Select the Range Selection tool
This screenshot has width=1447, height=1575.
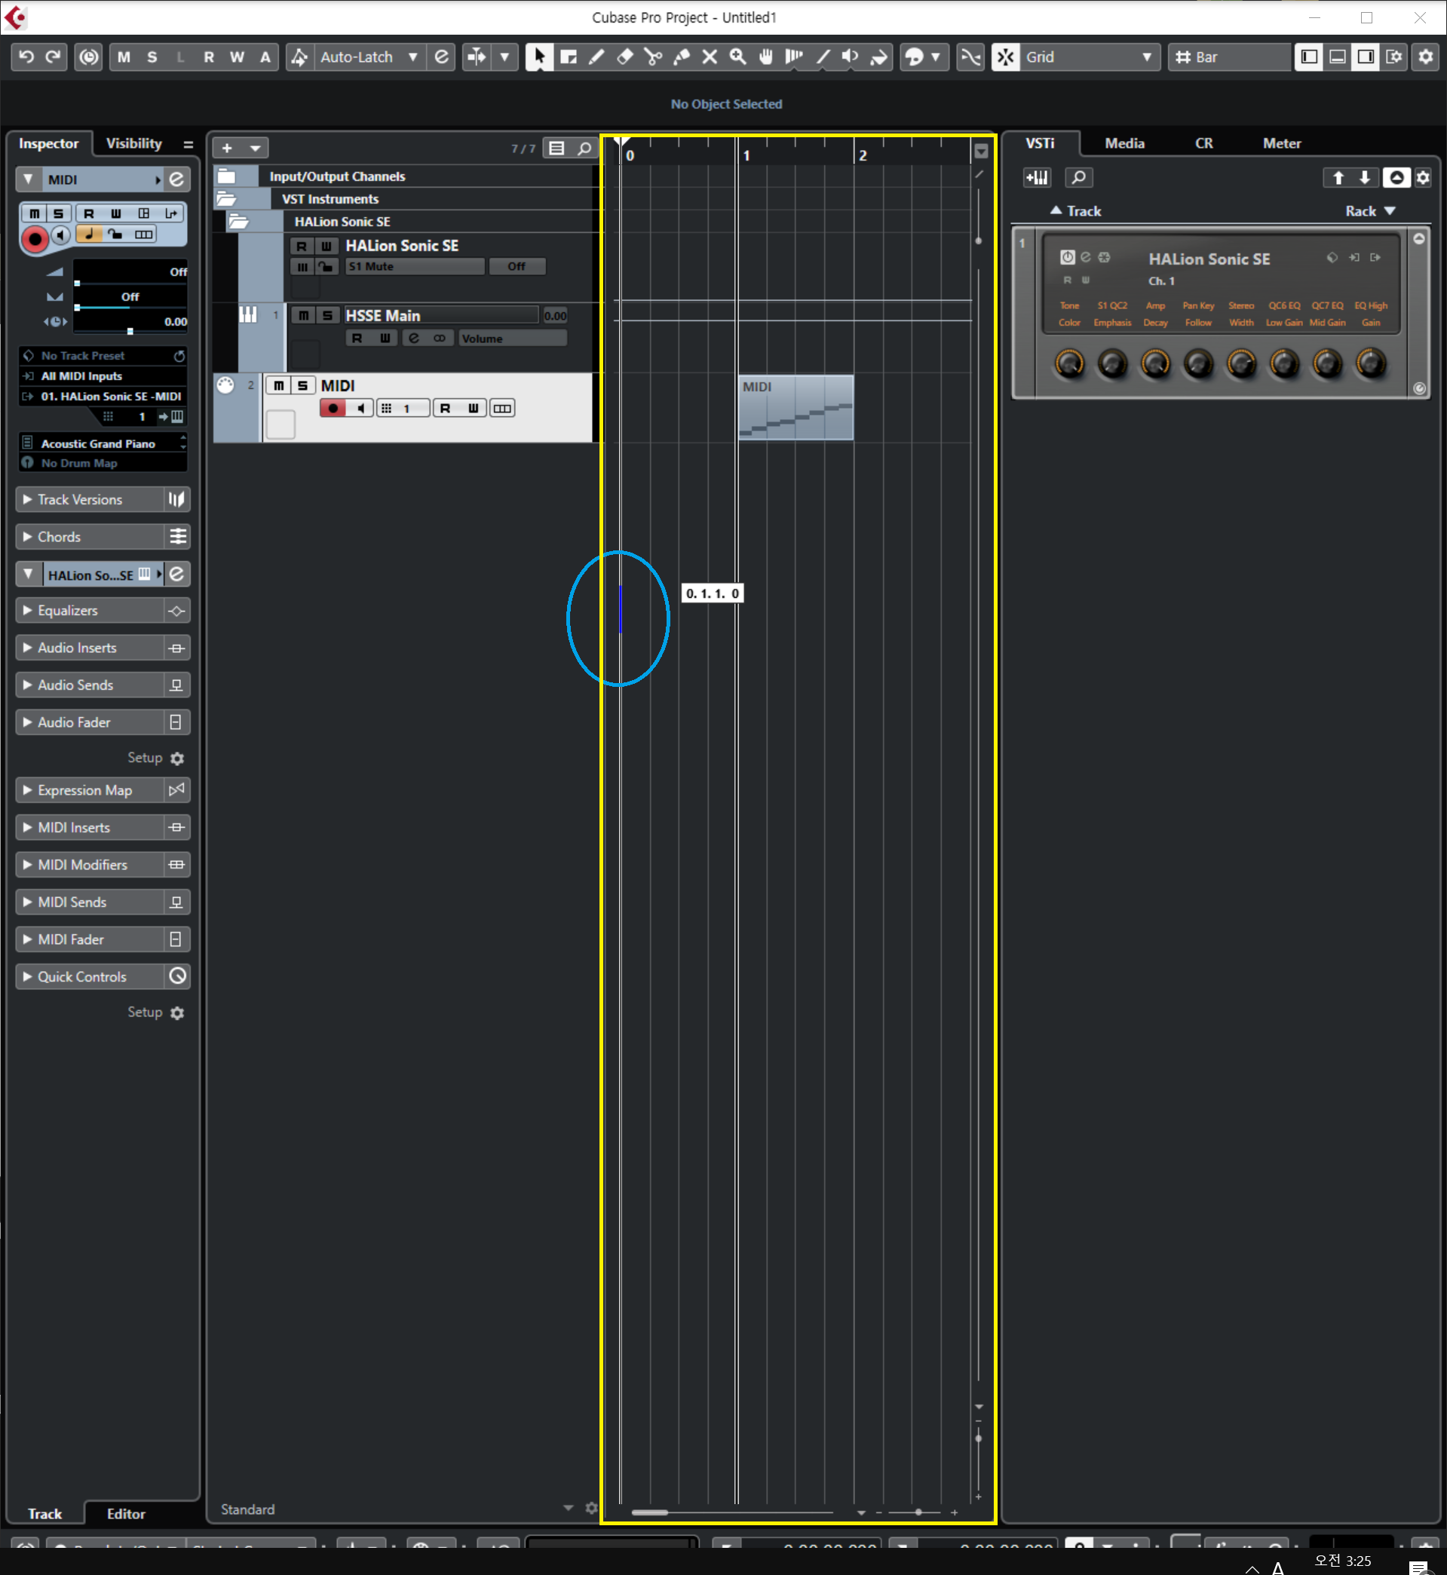(569, 57)
